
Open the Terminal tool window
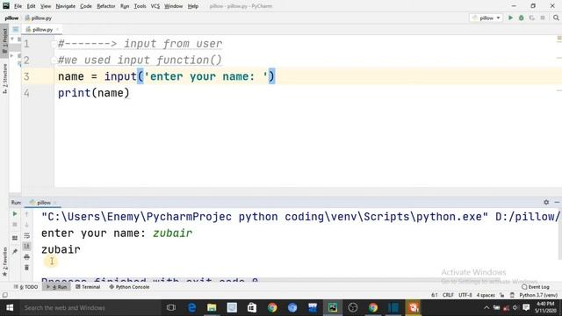(88, 287)
